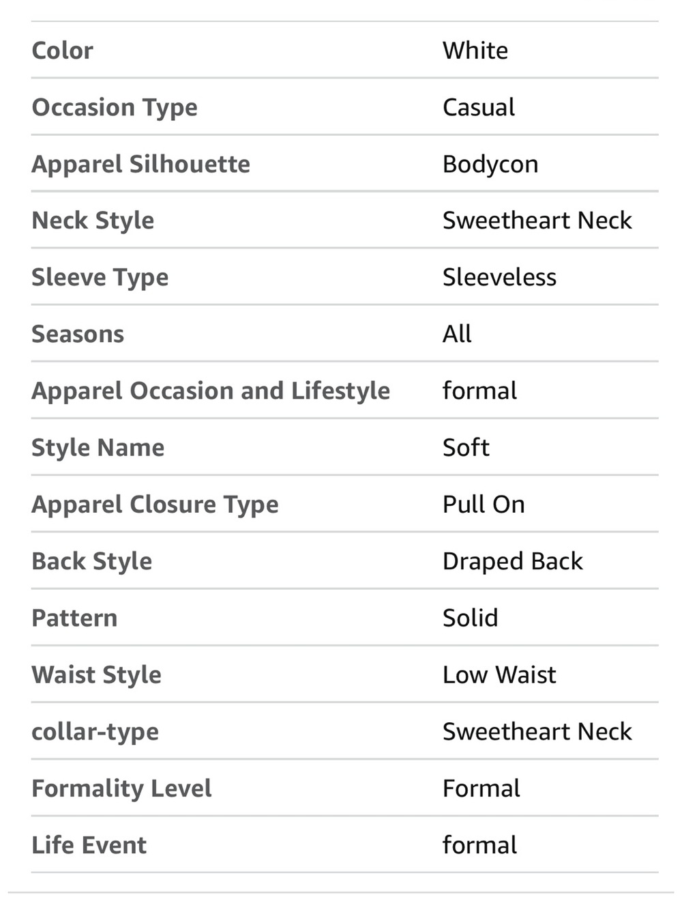This screenshot has height=910, width=682.
Task: Click the Pull On closure value
Action: coord(484,504)
